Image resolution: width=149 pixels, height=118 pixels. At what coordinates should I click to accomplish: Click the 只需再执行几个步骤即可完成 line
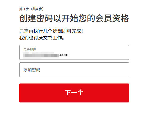51,31
